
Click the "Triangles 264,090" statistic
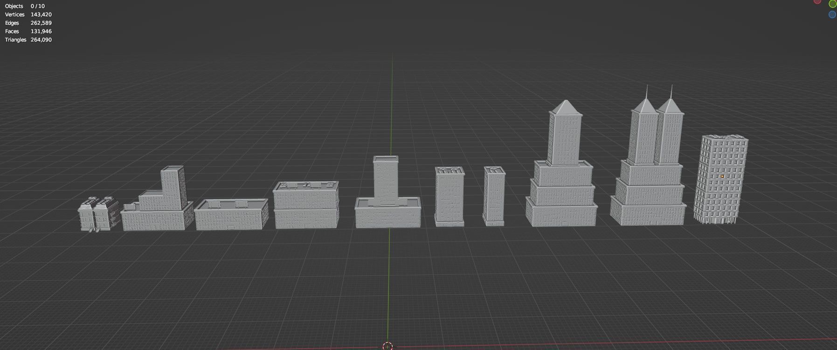coord(28,40)
